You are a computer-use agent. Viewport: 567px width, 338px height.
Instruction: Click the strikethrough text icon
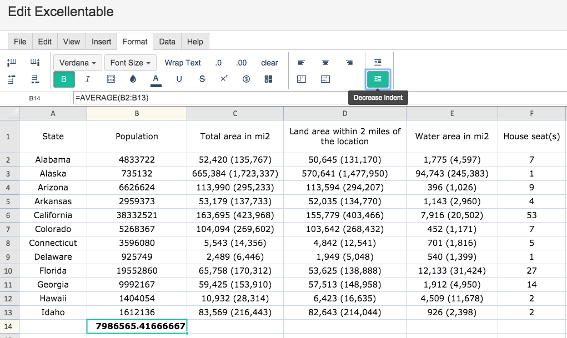(x=200, y=79)
